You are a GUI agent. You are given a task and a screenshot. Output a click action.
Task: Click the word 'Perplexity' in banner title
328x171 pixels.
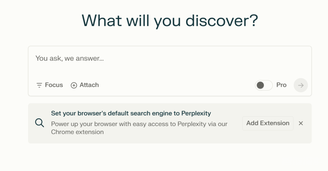196,113
